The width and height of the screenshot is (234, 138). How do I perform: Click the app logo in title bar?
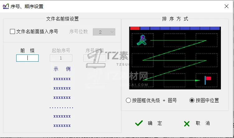(x=6, y=6)
